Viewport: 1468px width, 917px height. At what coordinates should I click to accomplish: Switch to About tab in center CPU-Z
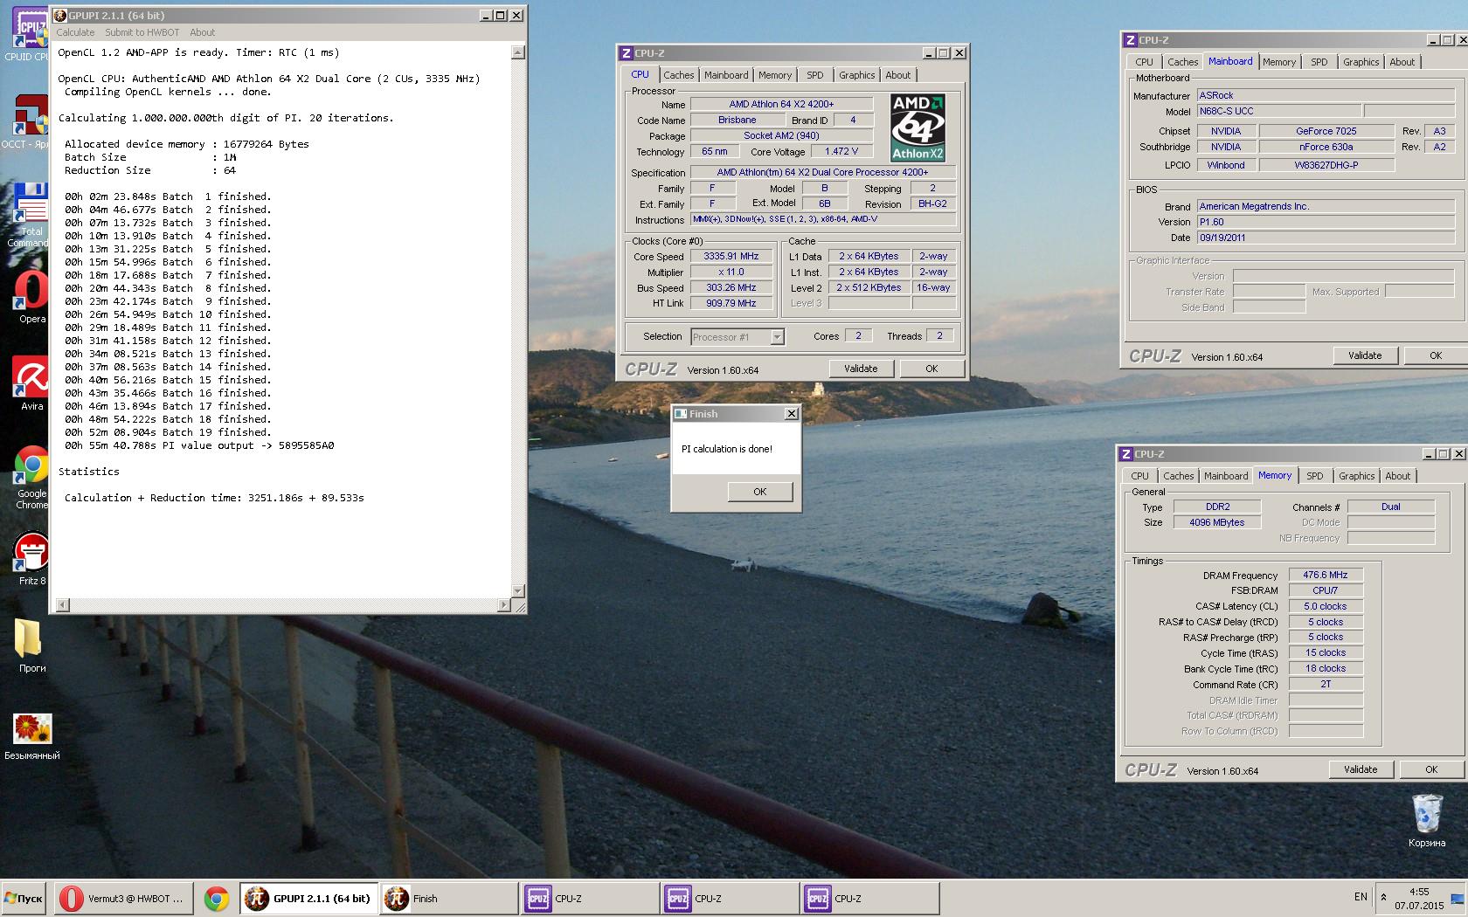point(897,75)
